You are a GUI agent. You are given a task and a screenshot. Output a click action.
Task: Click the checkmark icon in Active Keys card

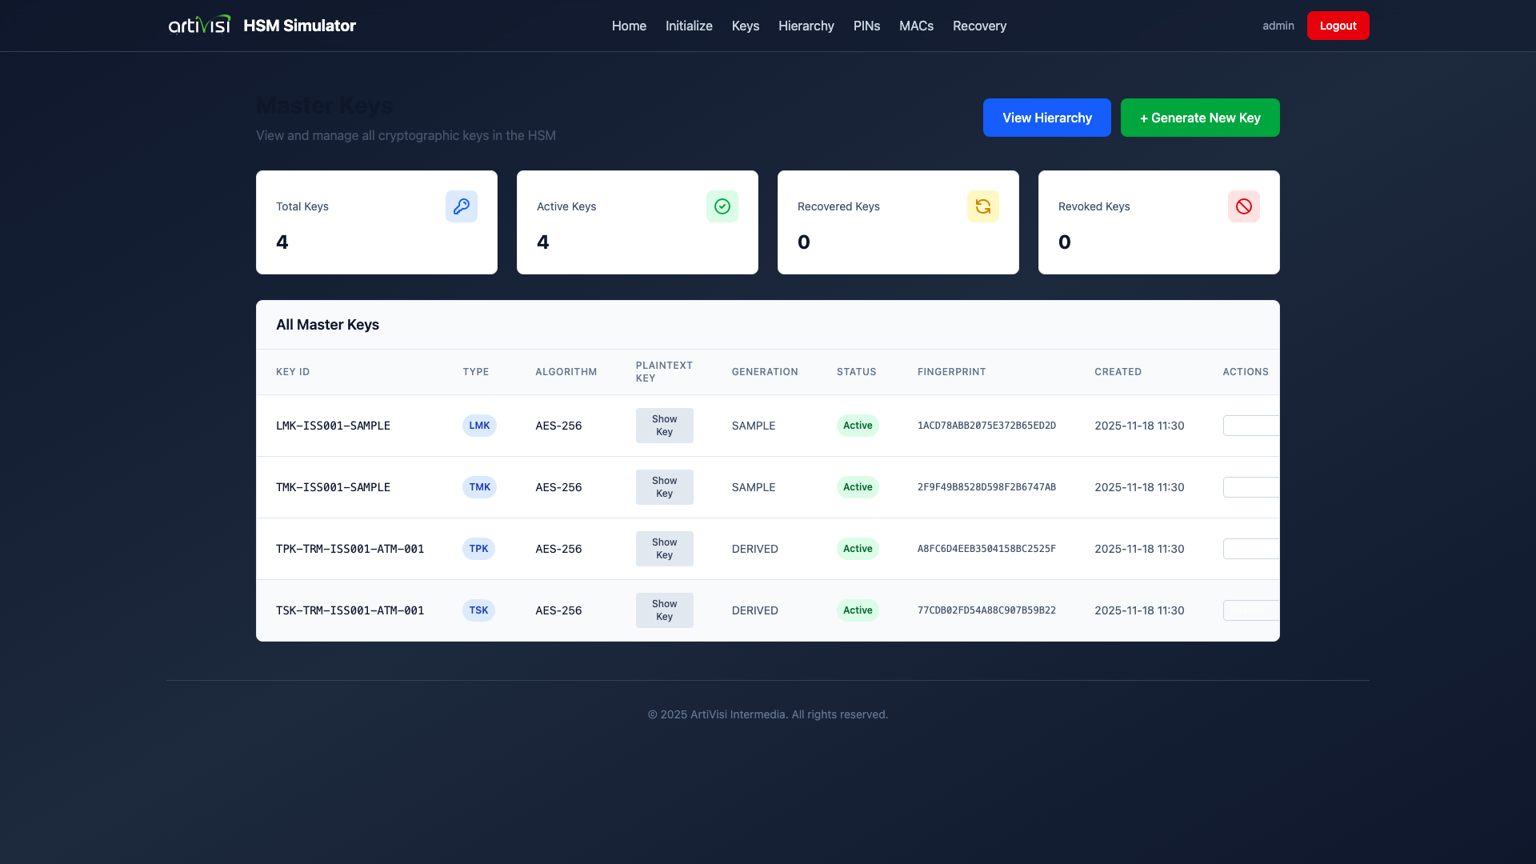pos(722,206)
